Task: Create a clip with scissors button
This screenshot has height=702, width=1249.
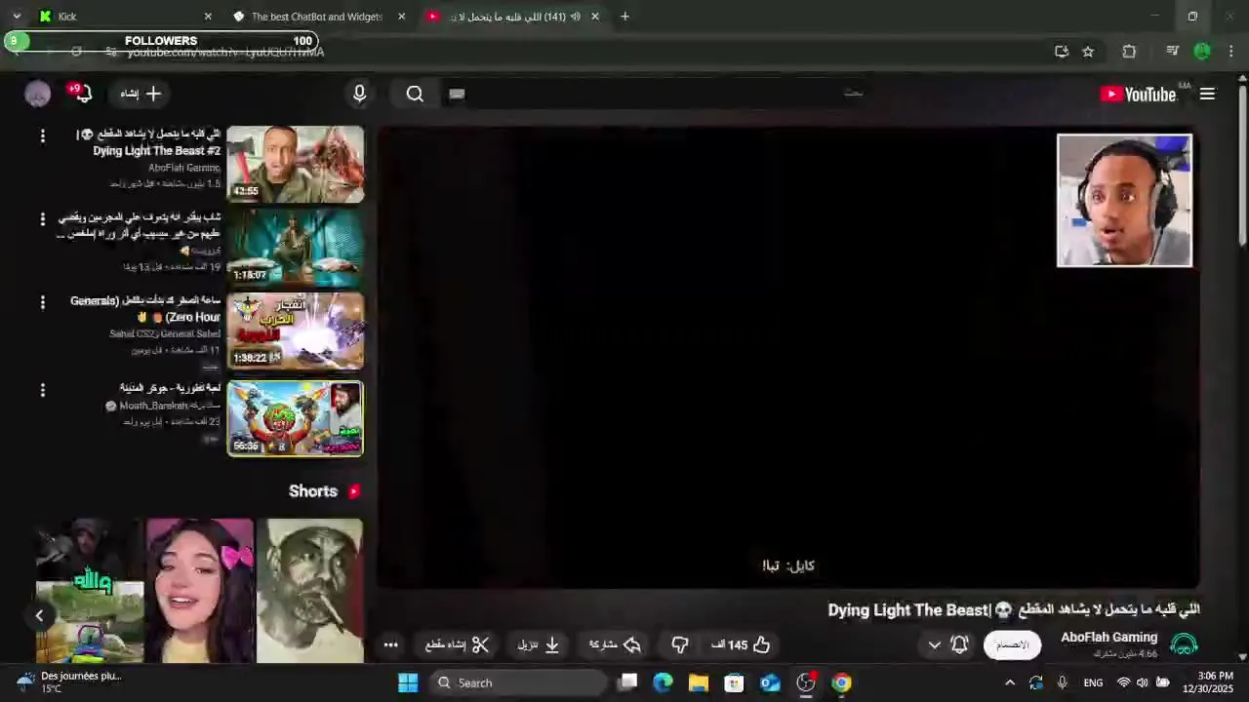Action: tap(457, 644)
